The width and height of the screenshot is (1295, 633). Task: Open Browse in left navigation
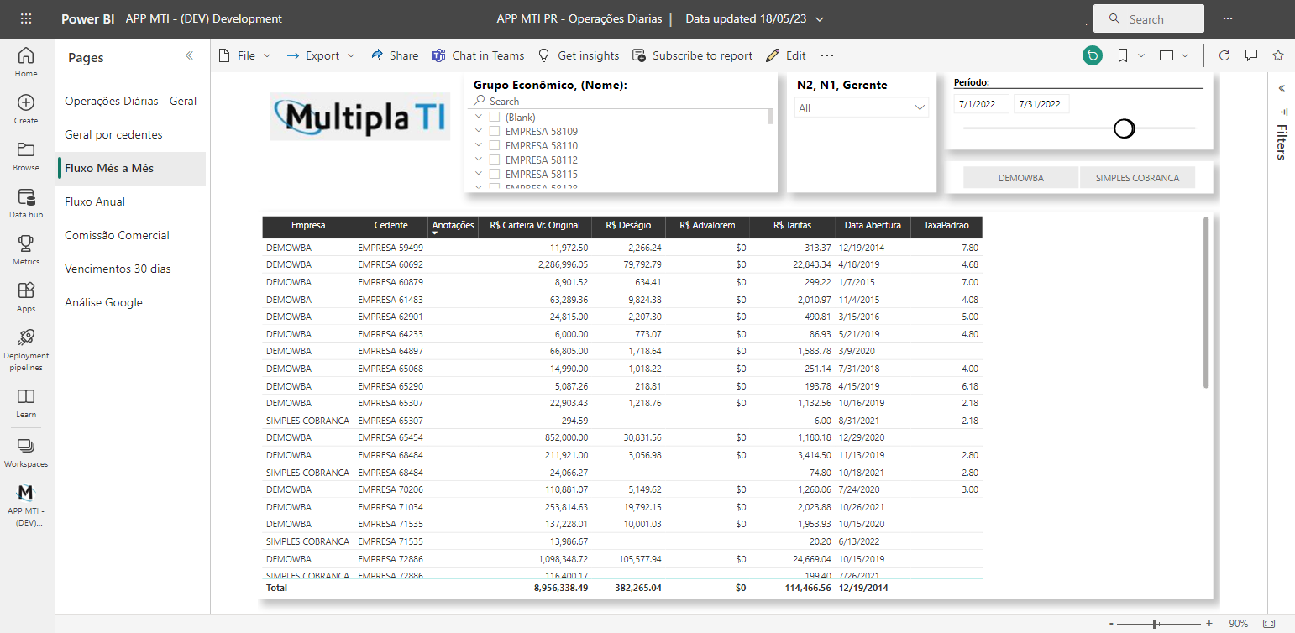pyautogui.click(x=26, y=156)
